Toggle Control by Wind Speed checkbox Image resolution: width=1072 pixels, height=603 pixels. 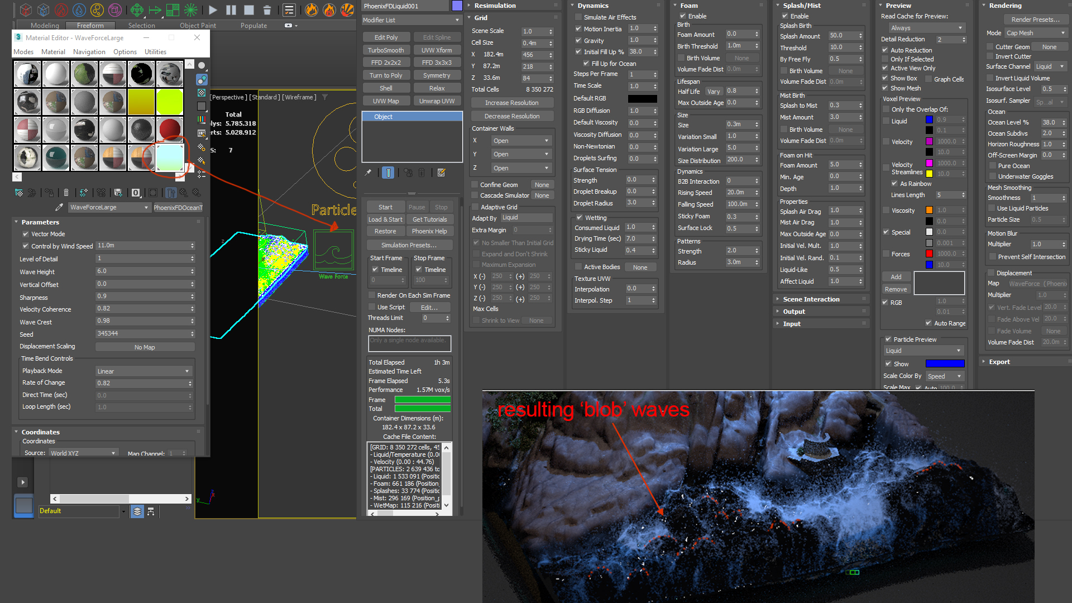(25, 246)
